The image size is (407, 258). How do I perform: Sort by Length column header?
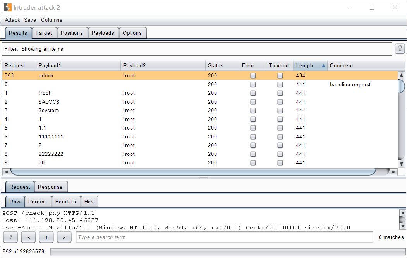310,66
